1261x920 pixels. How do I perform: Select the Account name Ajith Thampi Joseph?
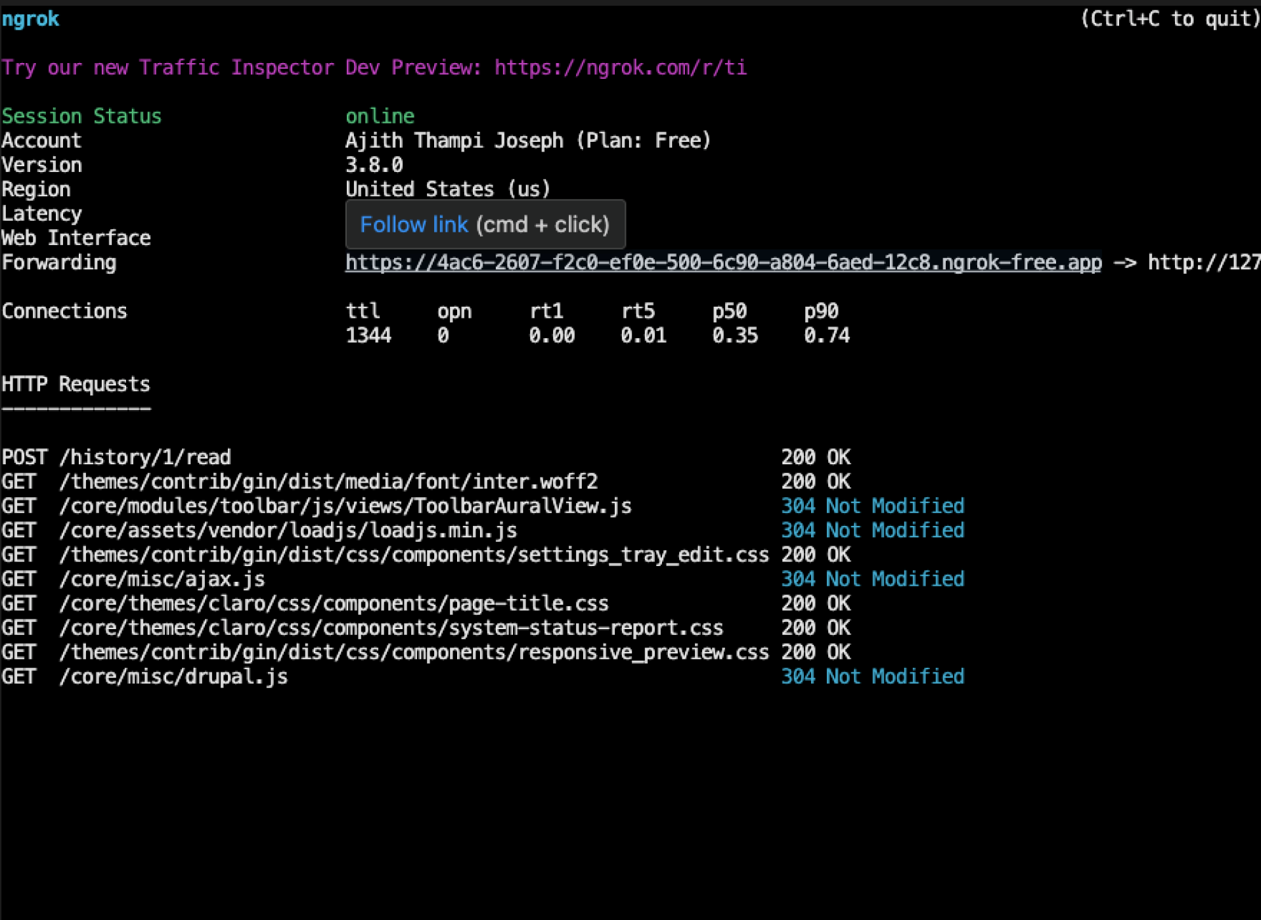(454, 140)
